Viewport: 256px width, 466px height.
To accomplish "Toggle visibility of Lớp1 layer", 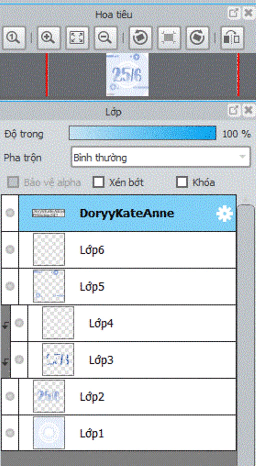I will tap(10, 433).
